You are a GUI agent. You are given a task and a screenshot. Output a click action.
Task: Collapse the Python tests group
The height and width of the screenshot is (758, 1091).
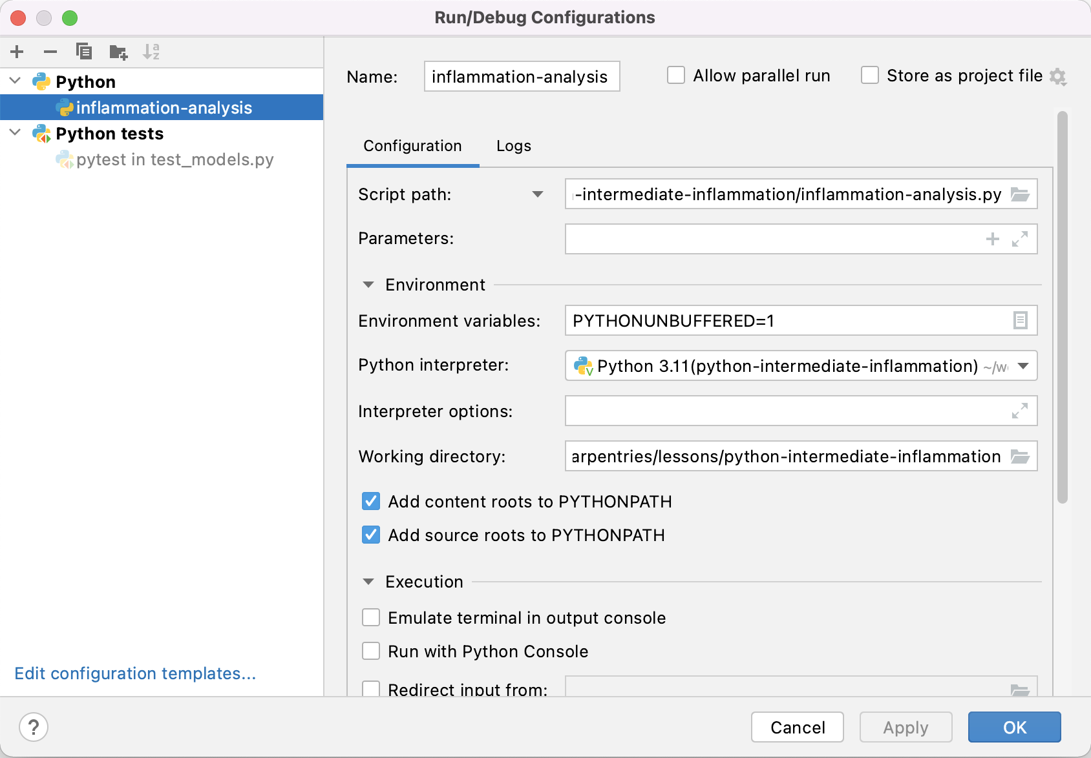(14, 133)
